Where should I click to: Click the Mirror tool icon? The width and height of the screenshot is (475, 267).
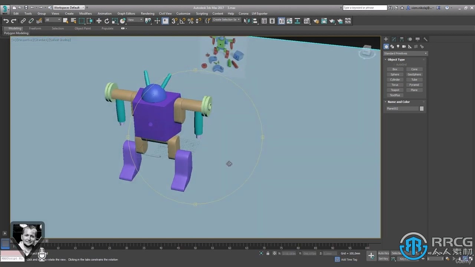click(x=247, y=21)
